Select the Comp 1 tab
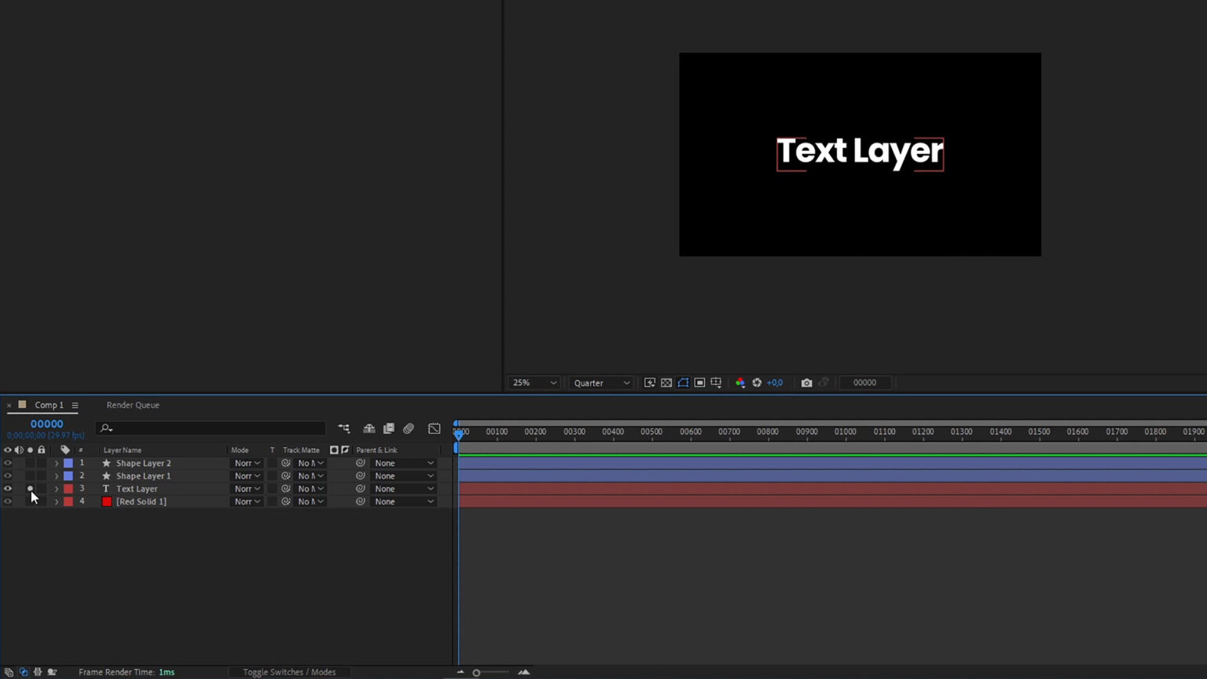The image size is (1207, 679). point(49,405)
